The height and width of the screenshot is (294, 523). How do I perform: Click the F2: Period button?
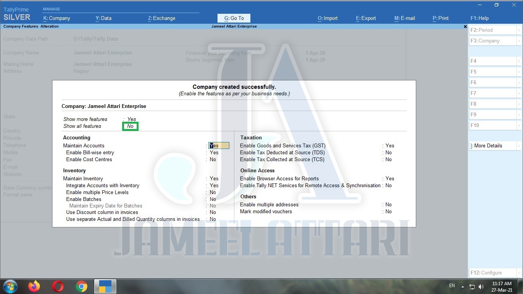493,30
